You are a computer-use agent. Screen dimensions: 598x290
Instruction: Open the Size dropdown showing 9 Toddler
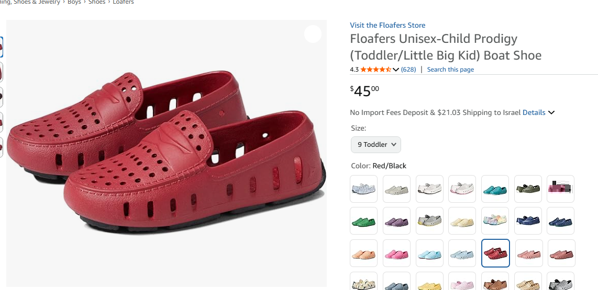tap(375, 145)
